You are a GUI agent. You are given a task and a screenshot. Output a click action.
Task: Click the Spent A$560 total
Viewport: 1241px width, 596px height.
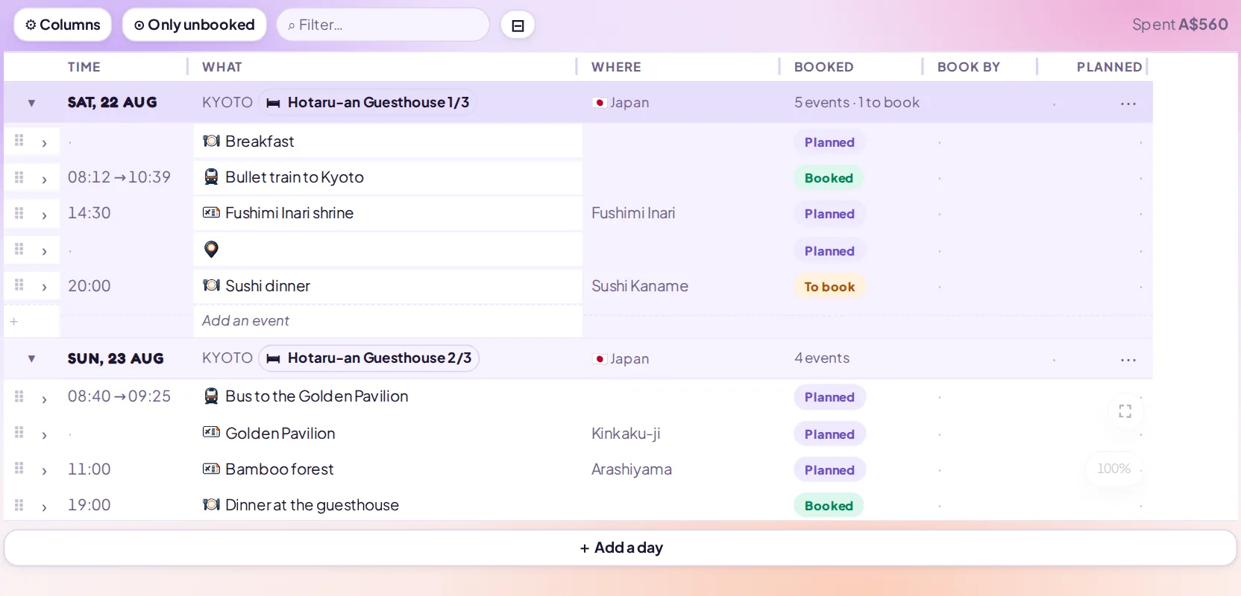(1180, 25)
